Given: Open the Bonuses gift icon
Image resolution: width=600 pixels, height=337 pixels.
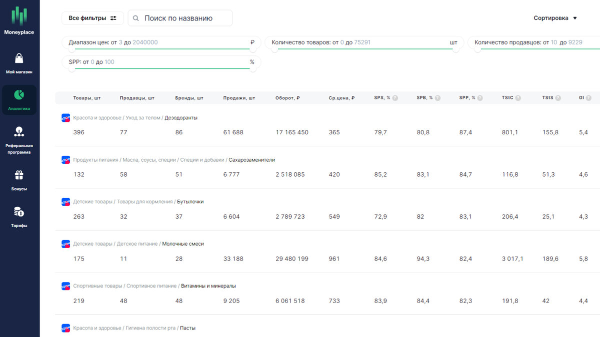Looking at the screenshot, I should pyautogui.click(x=19, y=175).
